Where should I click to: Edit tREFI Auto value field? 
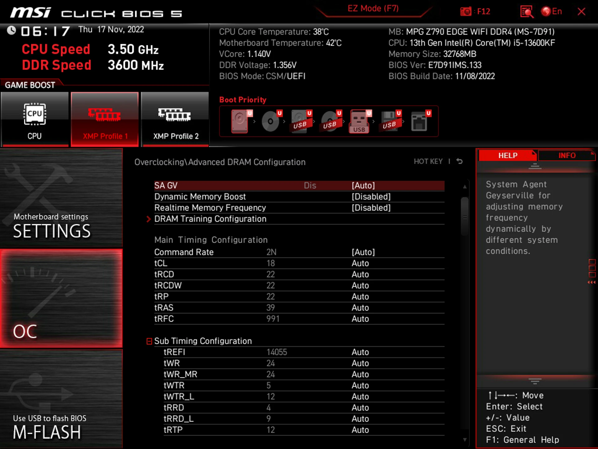point(360,352)
